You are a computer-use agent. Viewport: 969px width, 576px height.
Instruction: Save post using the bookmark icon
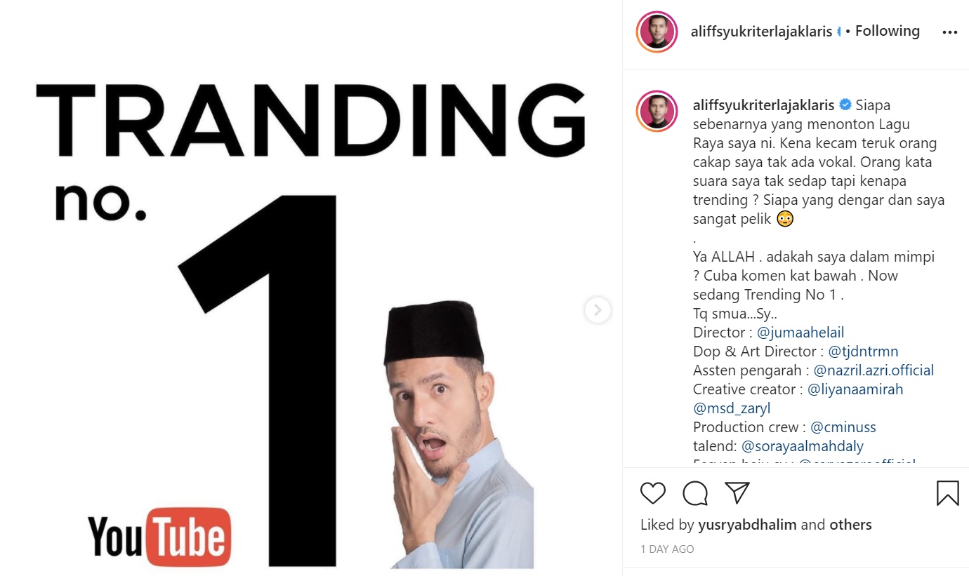[x=948, y=493]
